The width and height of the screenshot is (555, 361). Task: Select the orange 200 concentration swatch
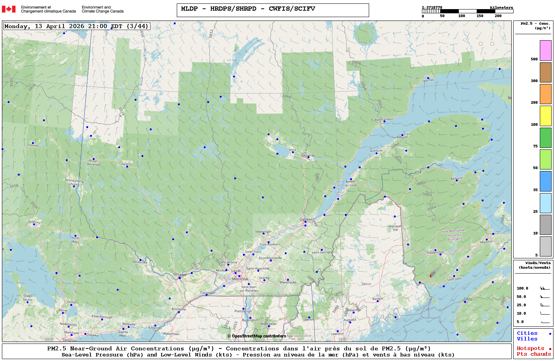click(545, 94)
